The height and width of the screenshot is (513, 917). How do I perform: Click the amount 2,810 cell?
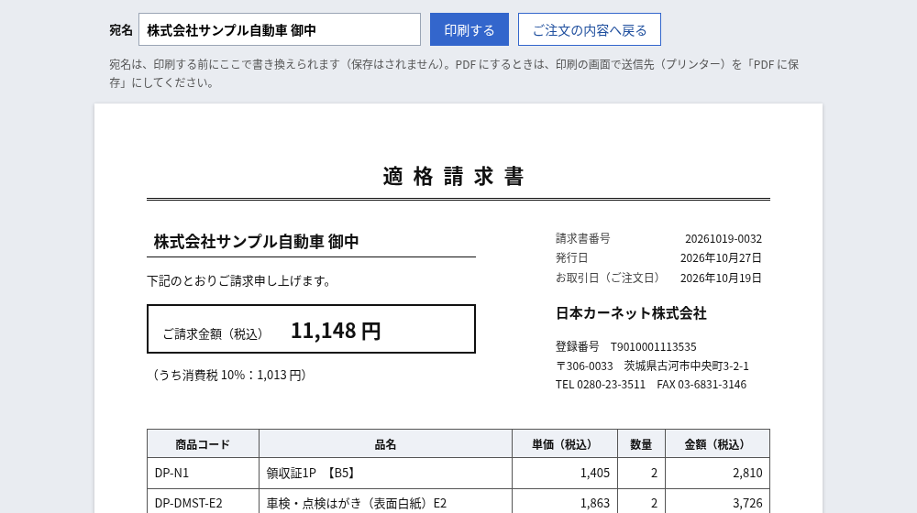pyautogui.click(x=717, y=473)
